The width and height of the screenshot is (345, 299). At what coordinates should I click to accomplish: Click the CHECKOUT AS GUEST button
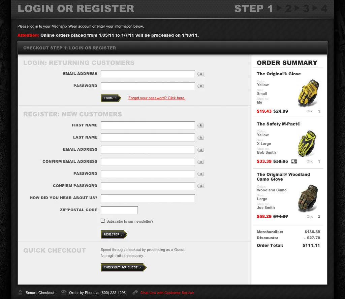tap(123, 267)
